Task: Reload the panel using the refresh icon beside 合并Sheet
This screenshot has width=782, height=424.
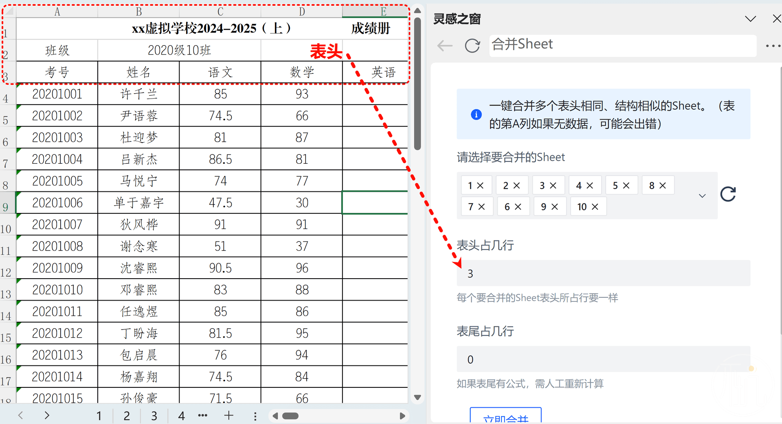Action: coord(472,46)
